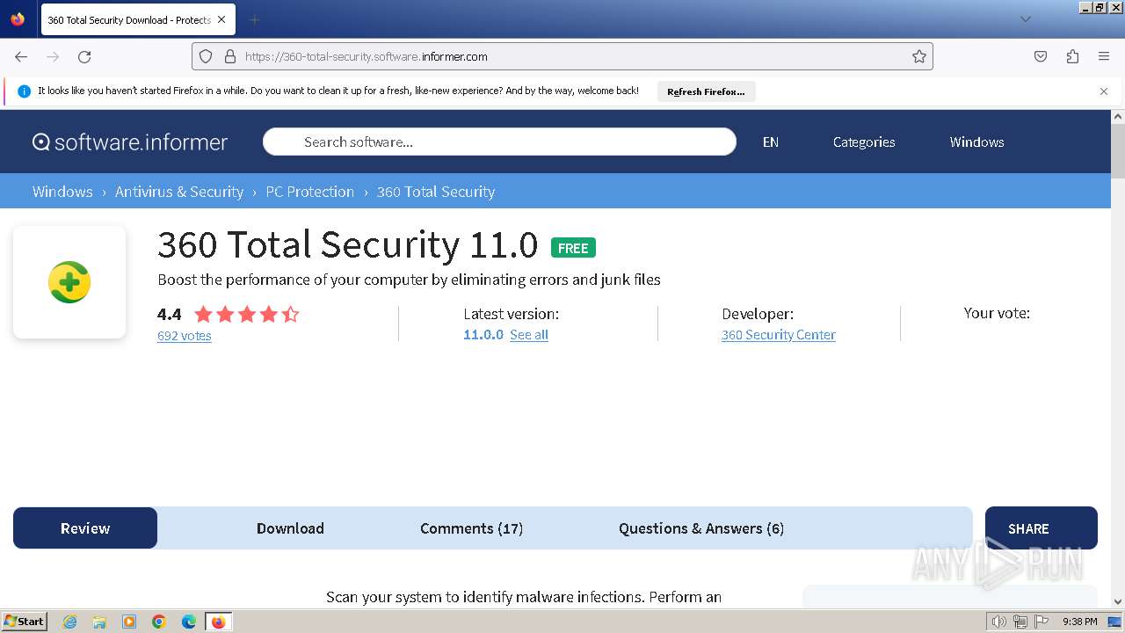Click the 360 Total Security breadcrumb

point(436,192)
